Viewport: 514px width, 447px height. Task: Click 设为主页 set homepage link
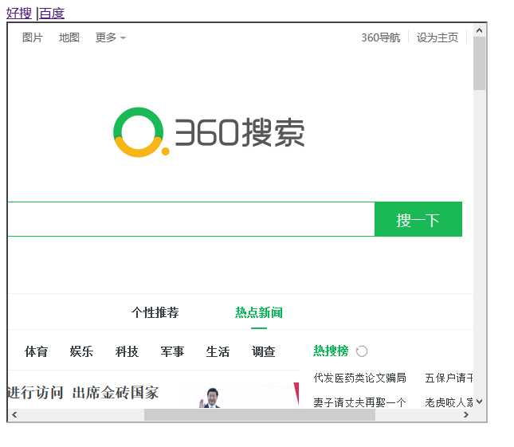click(x=437, y=37)
